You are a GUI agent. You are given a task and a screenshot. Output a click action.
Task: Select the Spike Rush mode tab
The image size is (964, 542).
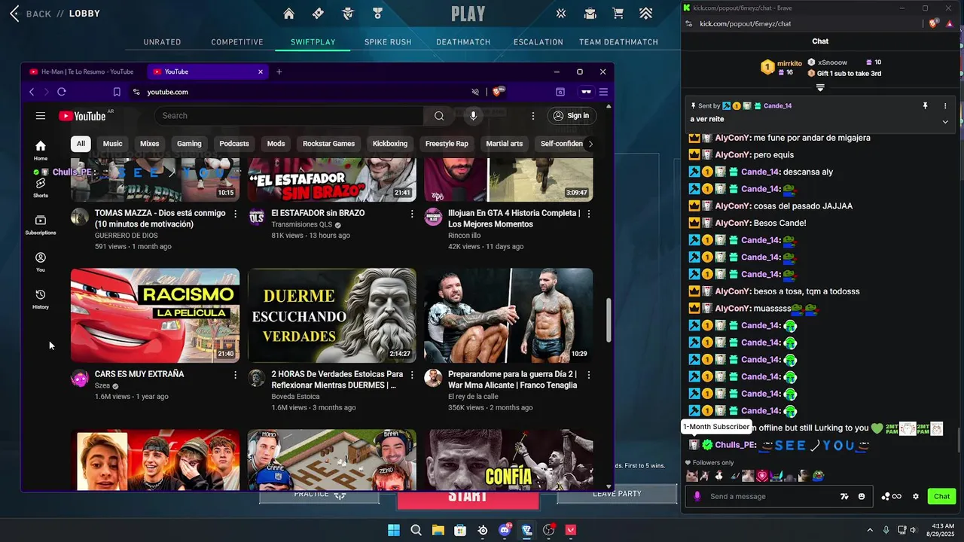click(x=388, y=42)
